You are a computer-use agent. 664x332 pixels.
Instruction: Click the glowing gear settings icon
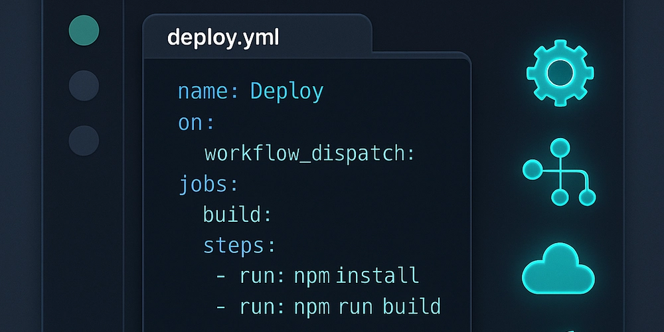tap(560, 73)
